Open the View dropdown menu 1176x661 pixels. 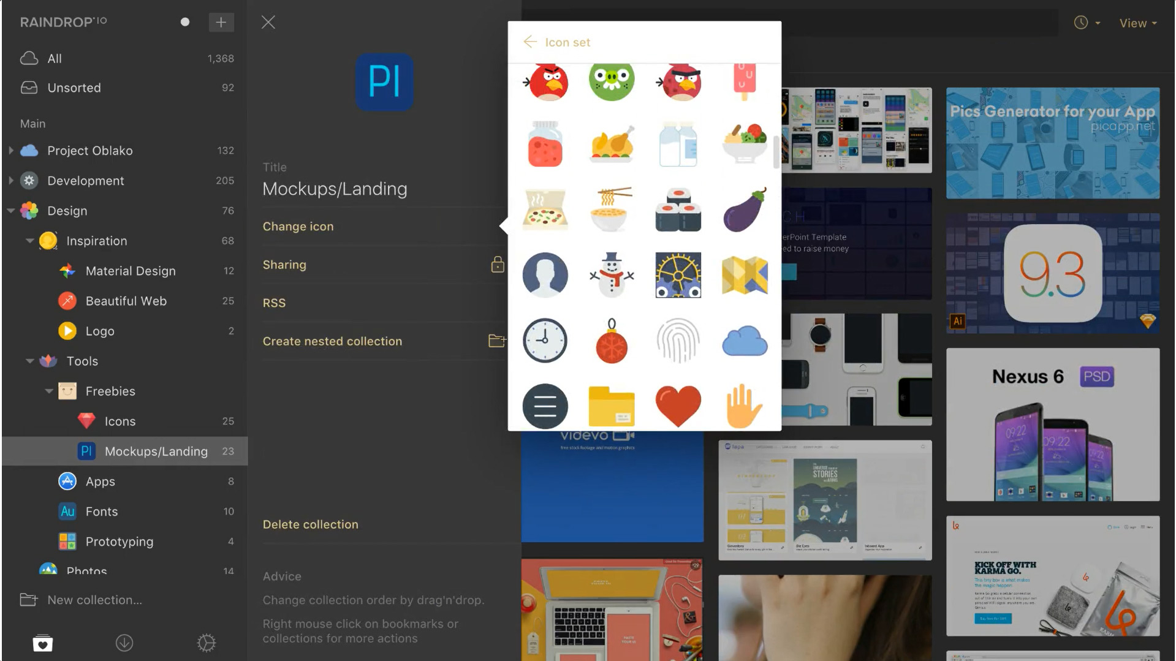(1138, 23)
